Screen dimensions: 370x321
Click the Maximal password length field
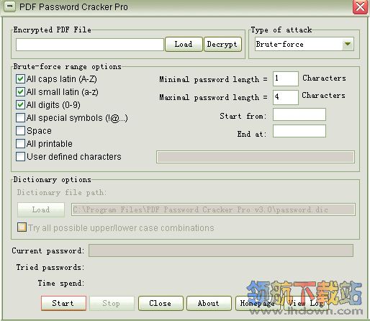click(x=286, y=97)
